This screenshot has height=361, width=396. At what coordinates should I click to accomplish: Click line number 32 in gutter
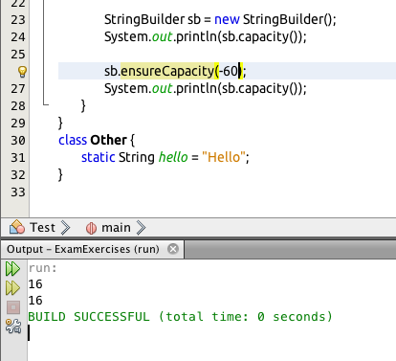(x=18, y=175)
